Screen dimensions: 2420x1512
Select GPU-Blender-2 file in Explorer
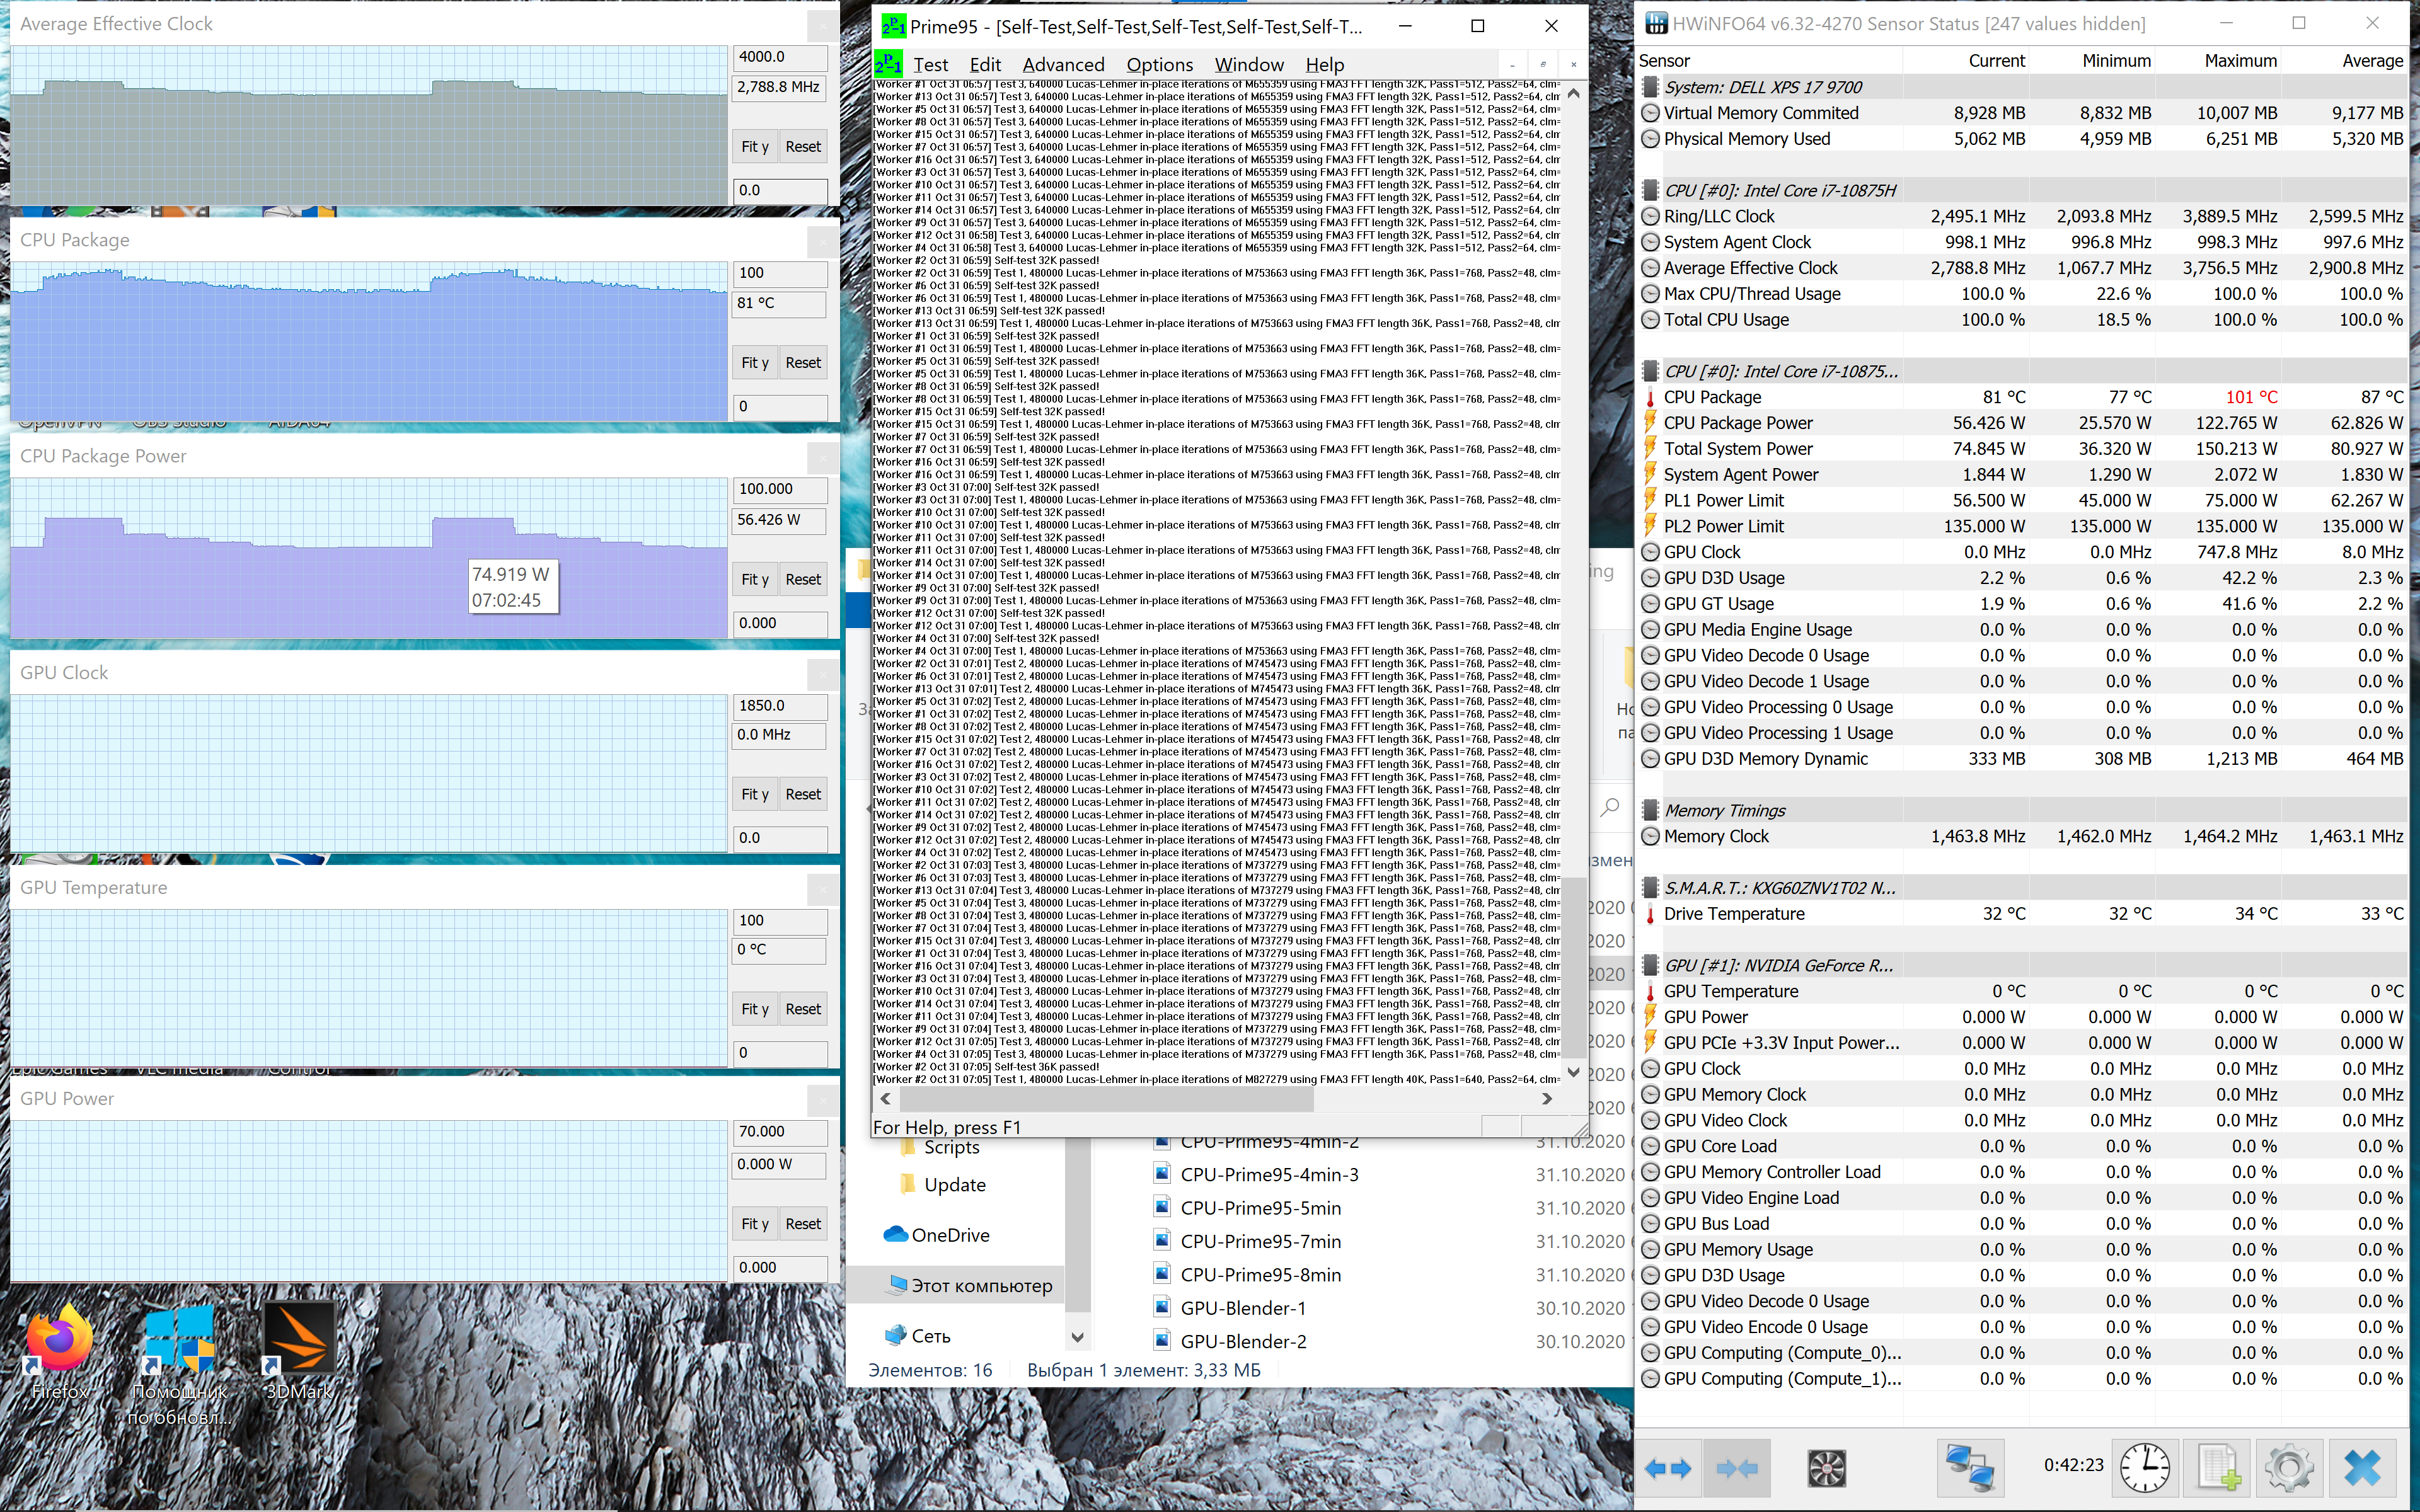(1243, 1341)
